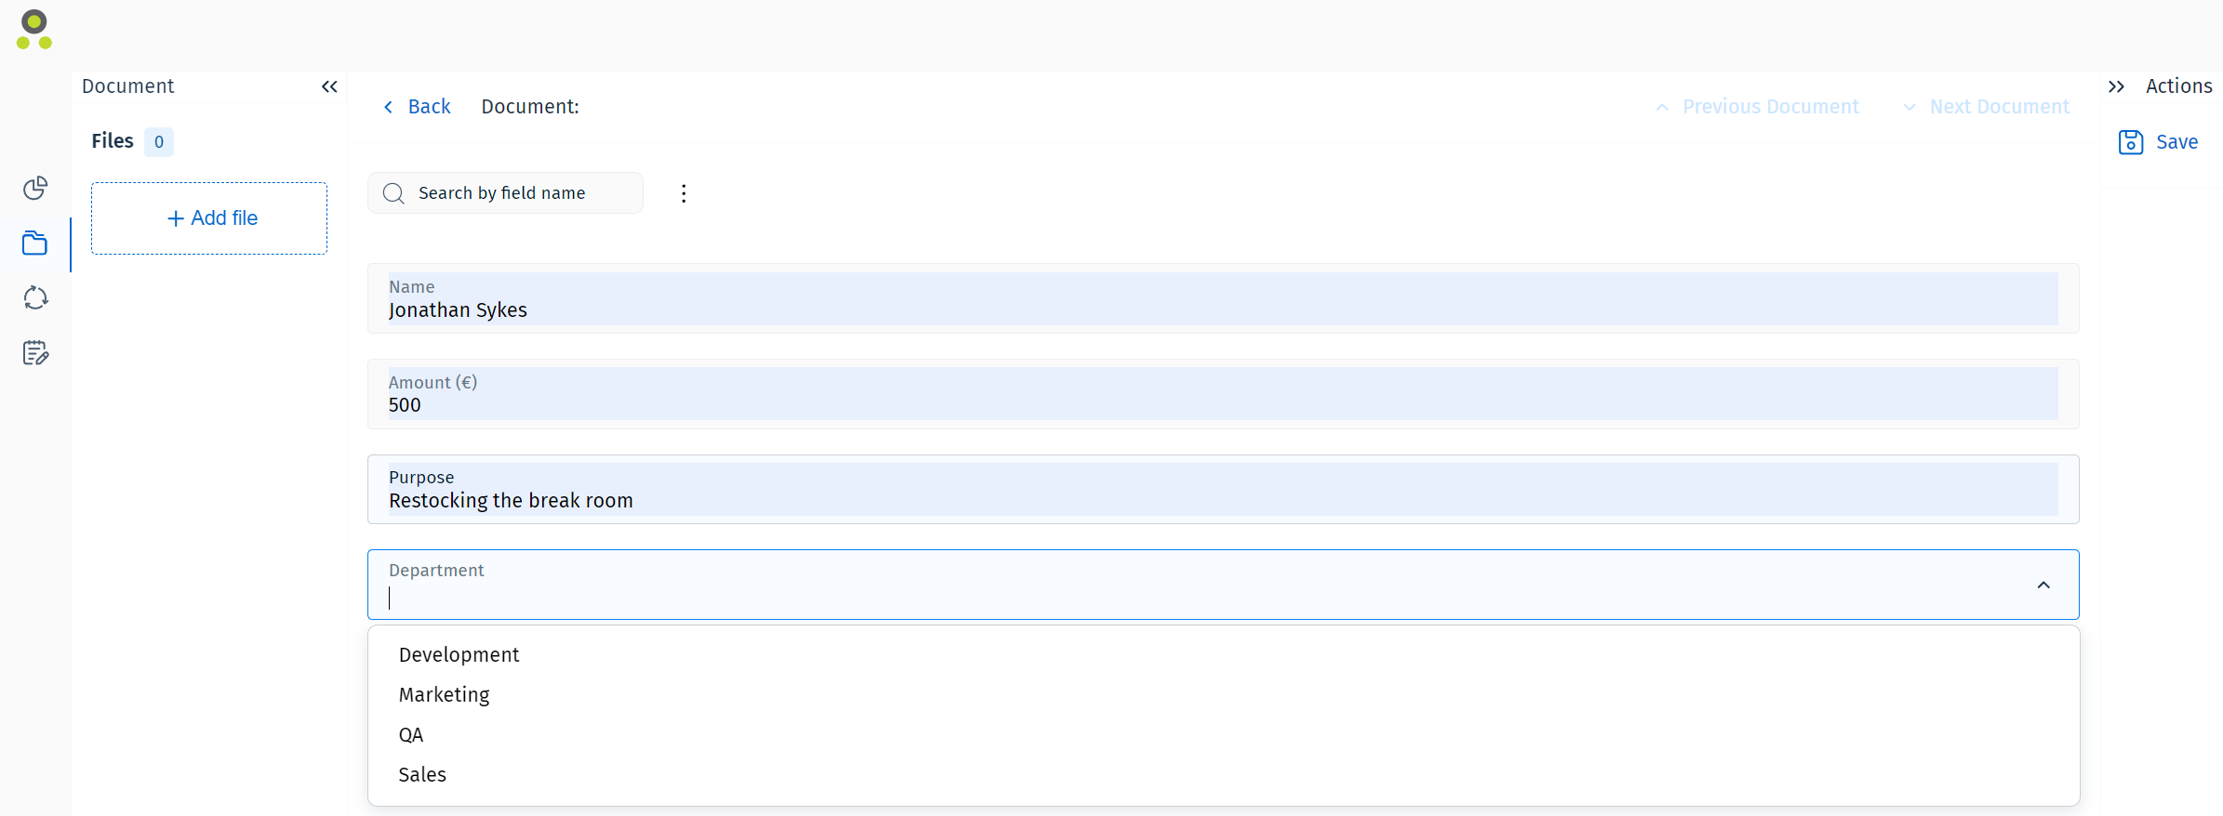Open the Actions menu
Screen dimensions: 2223x816
tap(2178, 86)
